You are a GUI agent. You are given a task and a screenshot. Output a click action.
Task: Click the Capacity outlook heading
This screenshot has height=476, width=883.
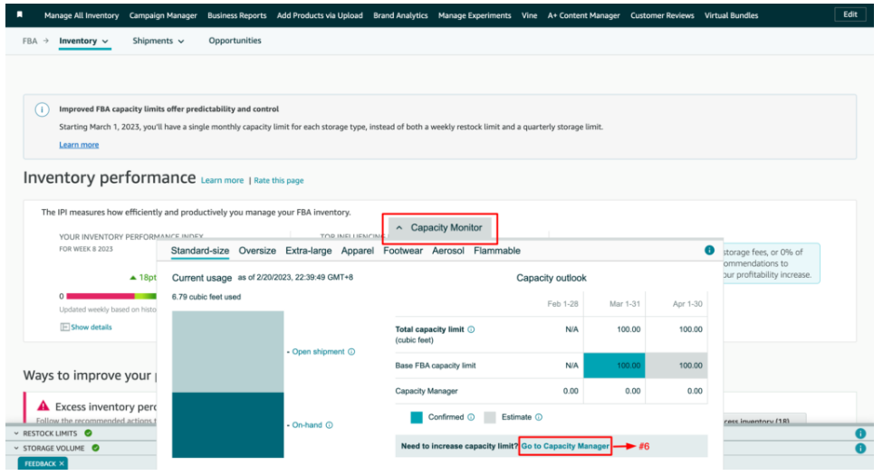tap(552, 278)
